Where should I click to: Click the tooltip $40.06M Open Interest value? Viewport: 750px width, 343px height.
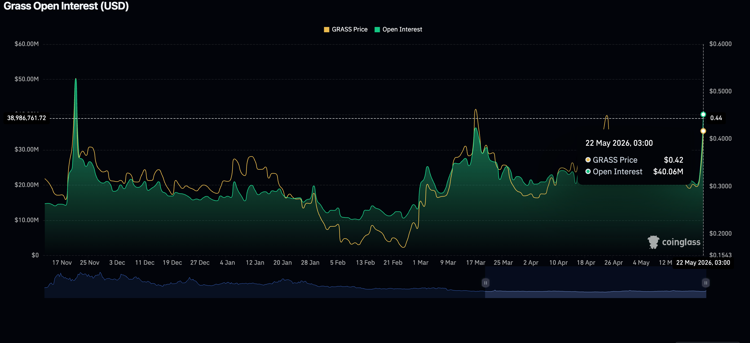(668, 172)
